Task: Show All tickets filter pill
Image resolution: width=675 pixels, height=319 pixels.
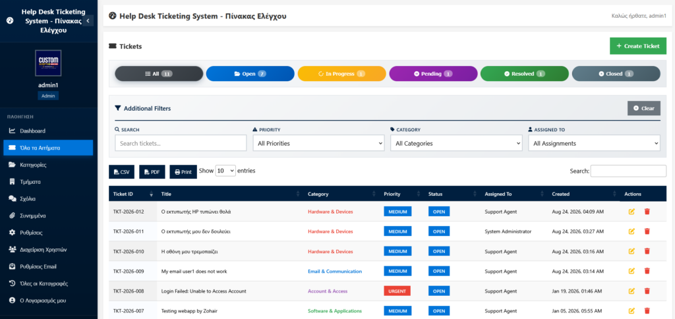Action: 159,74
